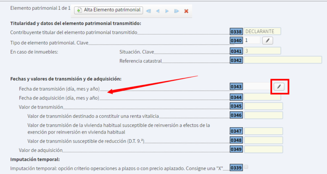
Task: Click box number label 0347
Action: tap(236, 131)
